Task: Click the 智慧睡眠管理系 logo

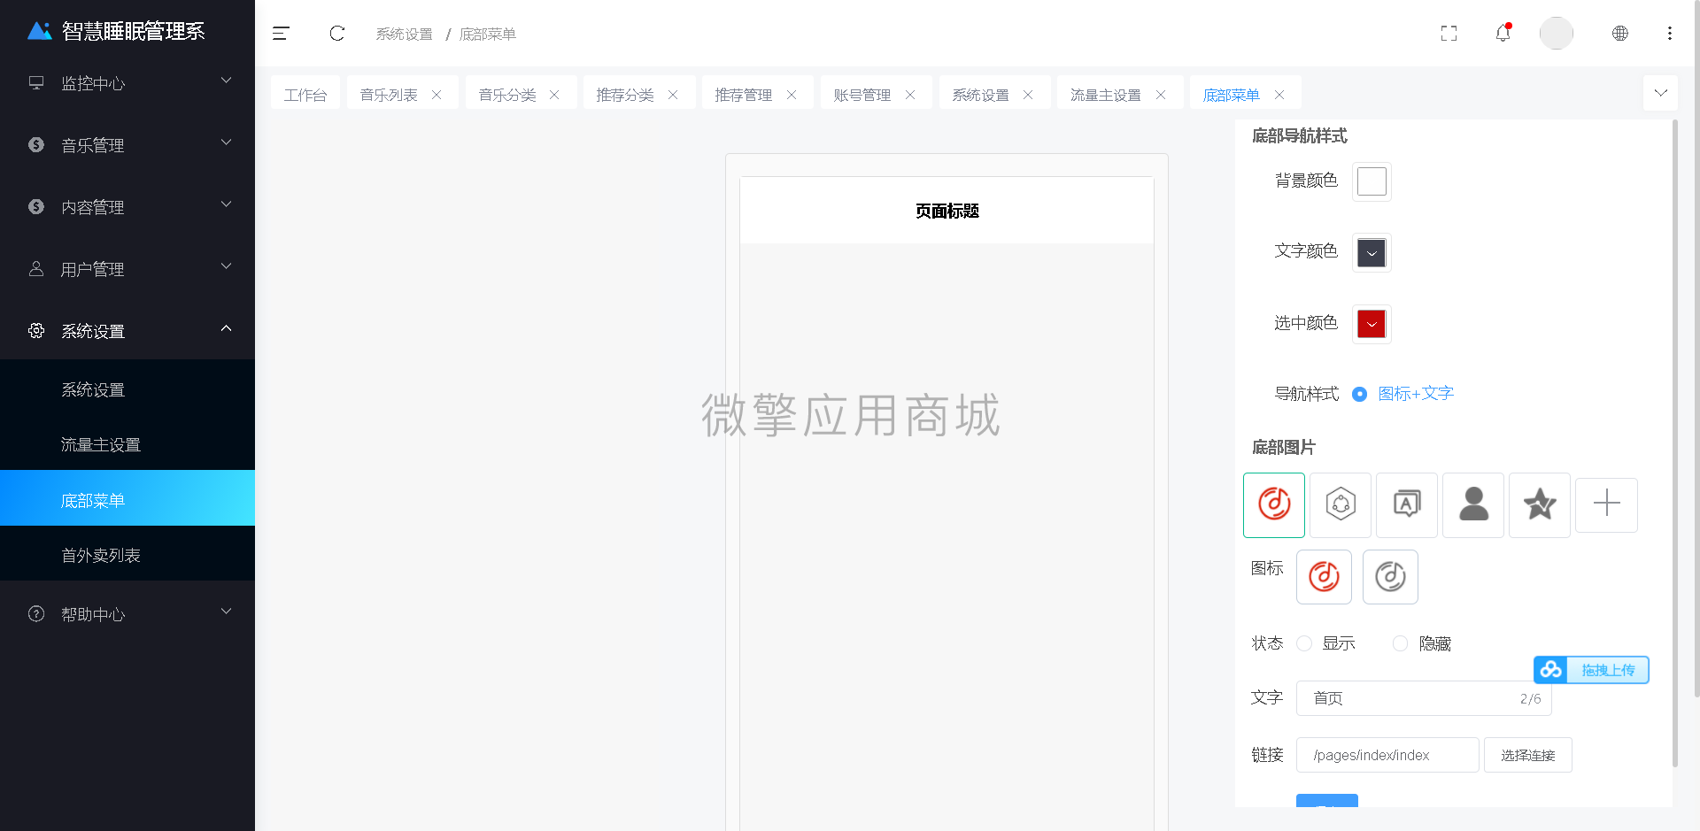Action: pos(116,31)
